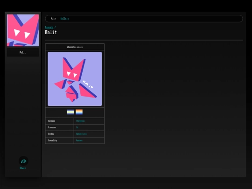Screen dimensions: 252x189
Task: Click the Share arrow icon in sidebar
Action: tap(23, 161)
